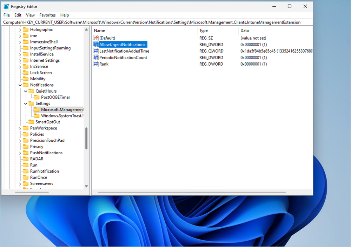Select the QuietHours key
The height and width of the screenshot is (248, 351).
46,91
